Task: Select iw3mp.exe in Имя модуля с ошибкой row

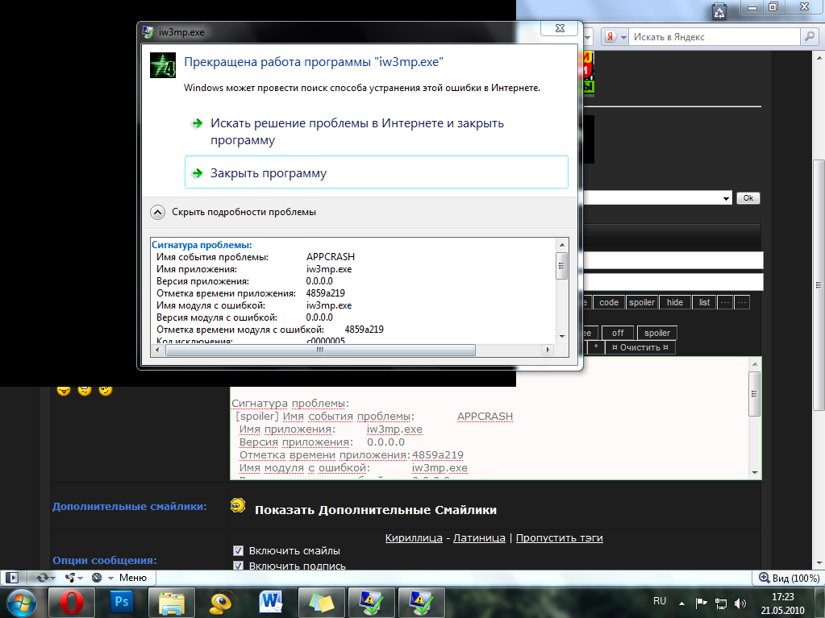Action: pos(329,305)
